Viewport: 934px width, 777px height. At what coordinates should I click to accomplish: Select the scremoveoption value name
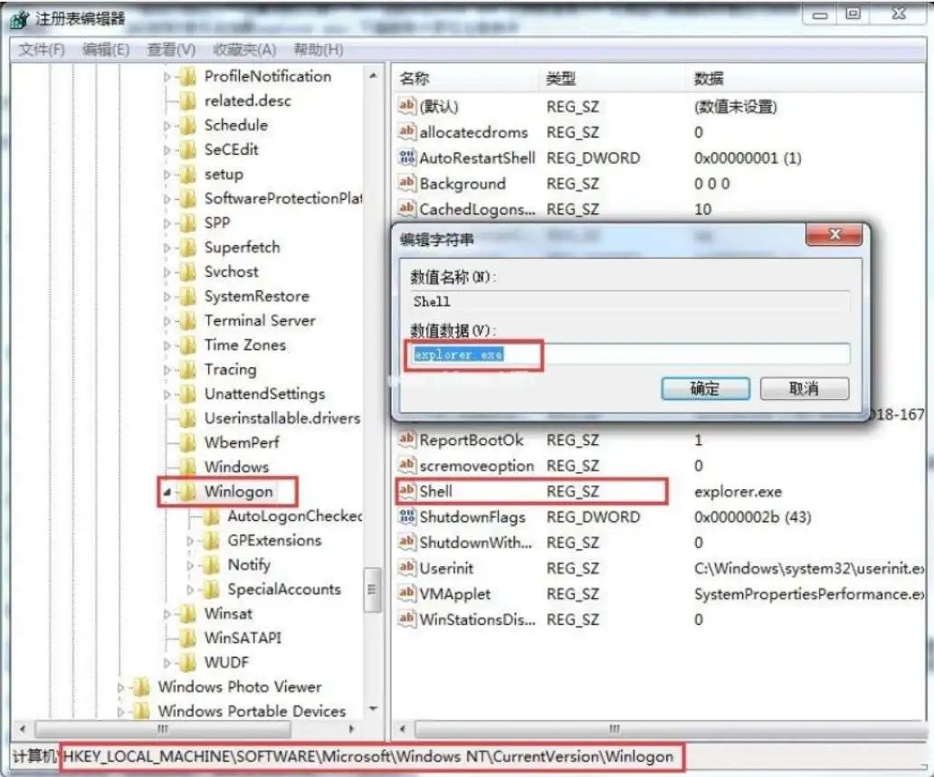(x=477, y=466)
